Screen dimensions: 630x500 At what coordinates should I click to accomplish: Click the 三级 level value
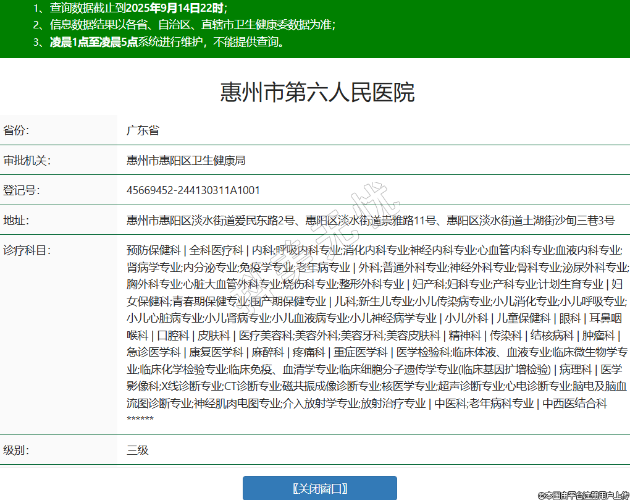[138, 450]
